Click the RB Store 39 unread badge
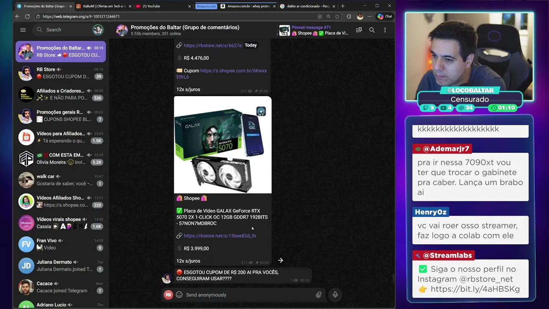 [99, 77]
